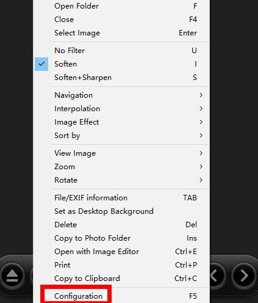Open the Configuration menu item
258x303 pixels.
[x=122, y=296]
